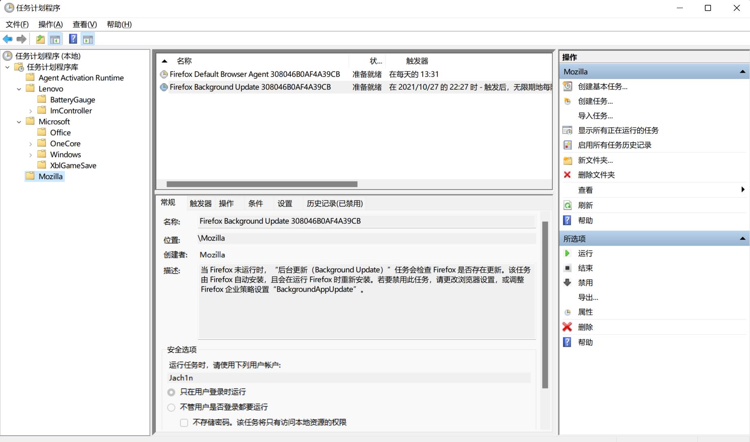The height and width of the screenshot is (442, 750).
Task: Open the 帮助(H) menu
Action: [x=119, y=24]
